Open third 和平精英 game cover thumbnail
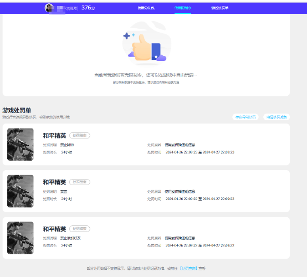Image resolution: width=307 pixels, height=277 pixels. tap(21, 238)
